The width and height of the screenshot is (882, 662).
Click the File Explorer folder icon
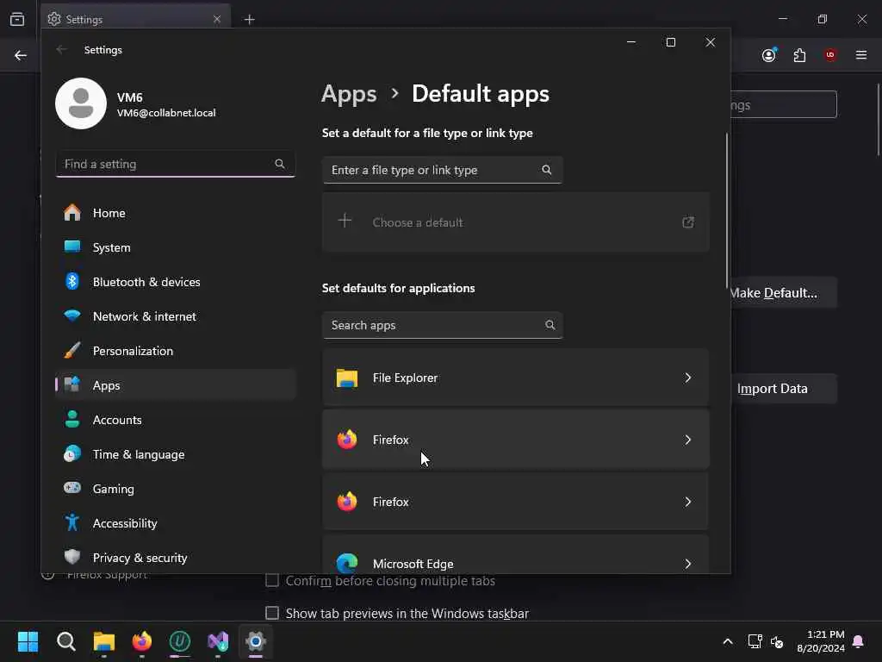pos(347,378)
